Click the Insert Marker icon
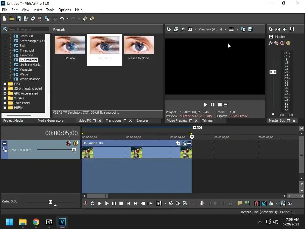The height and width of the screenshot is (229, 305). (x=240, y=203)
